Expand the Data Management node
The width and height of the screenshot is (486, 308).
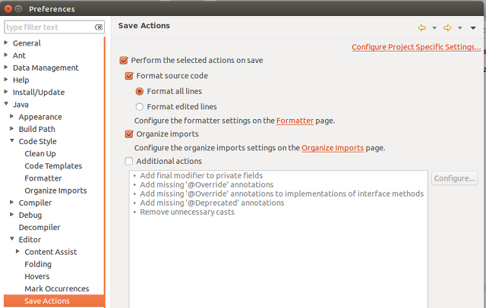pos(6,68)
